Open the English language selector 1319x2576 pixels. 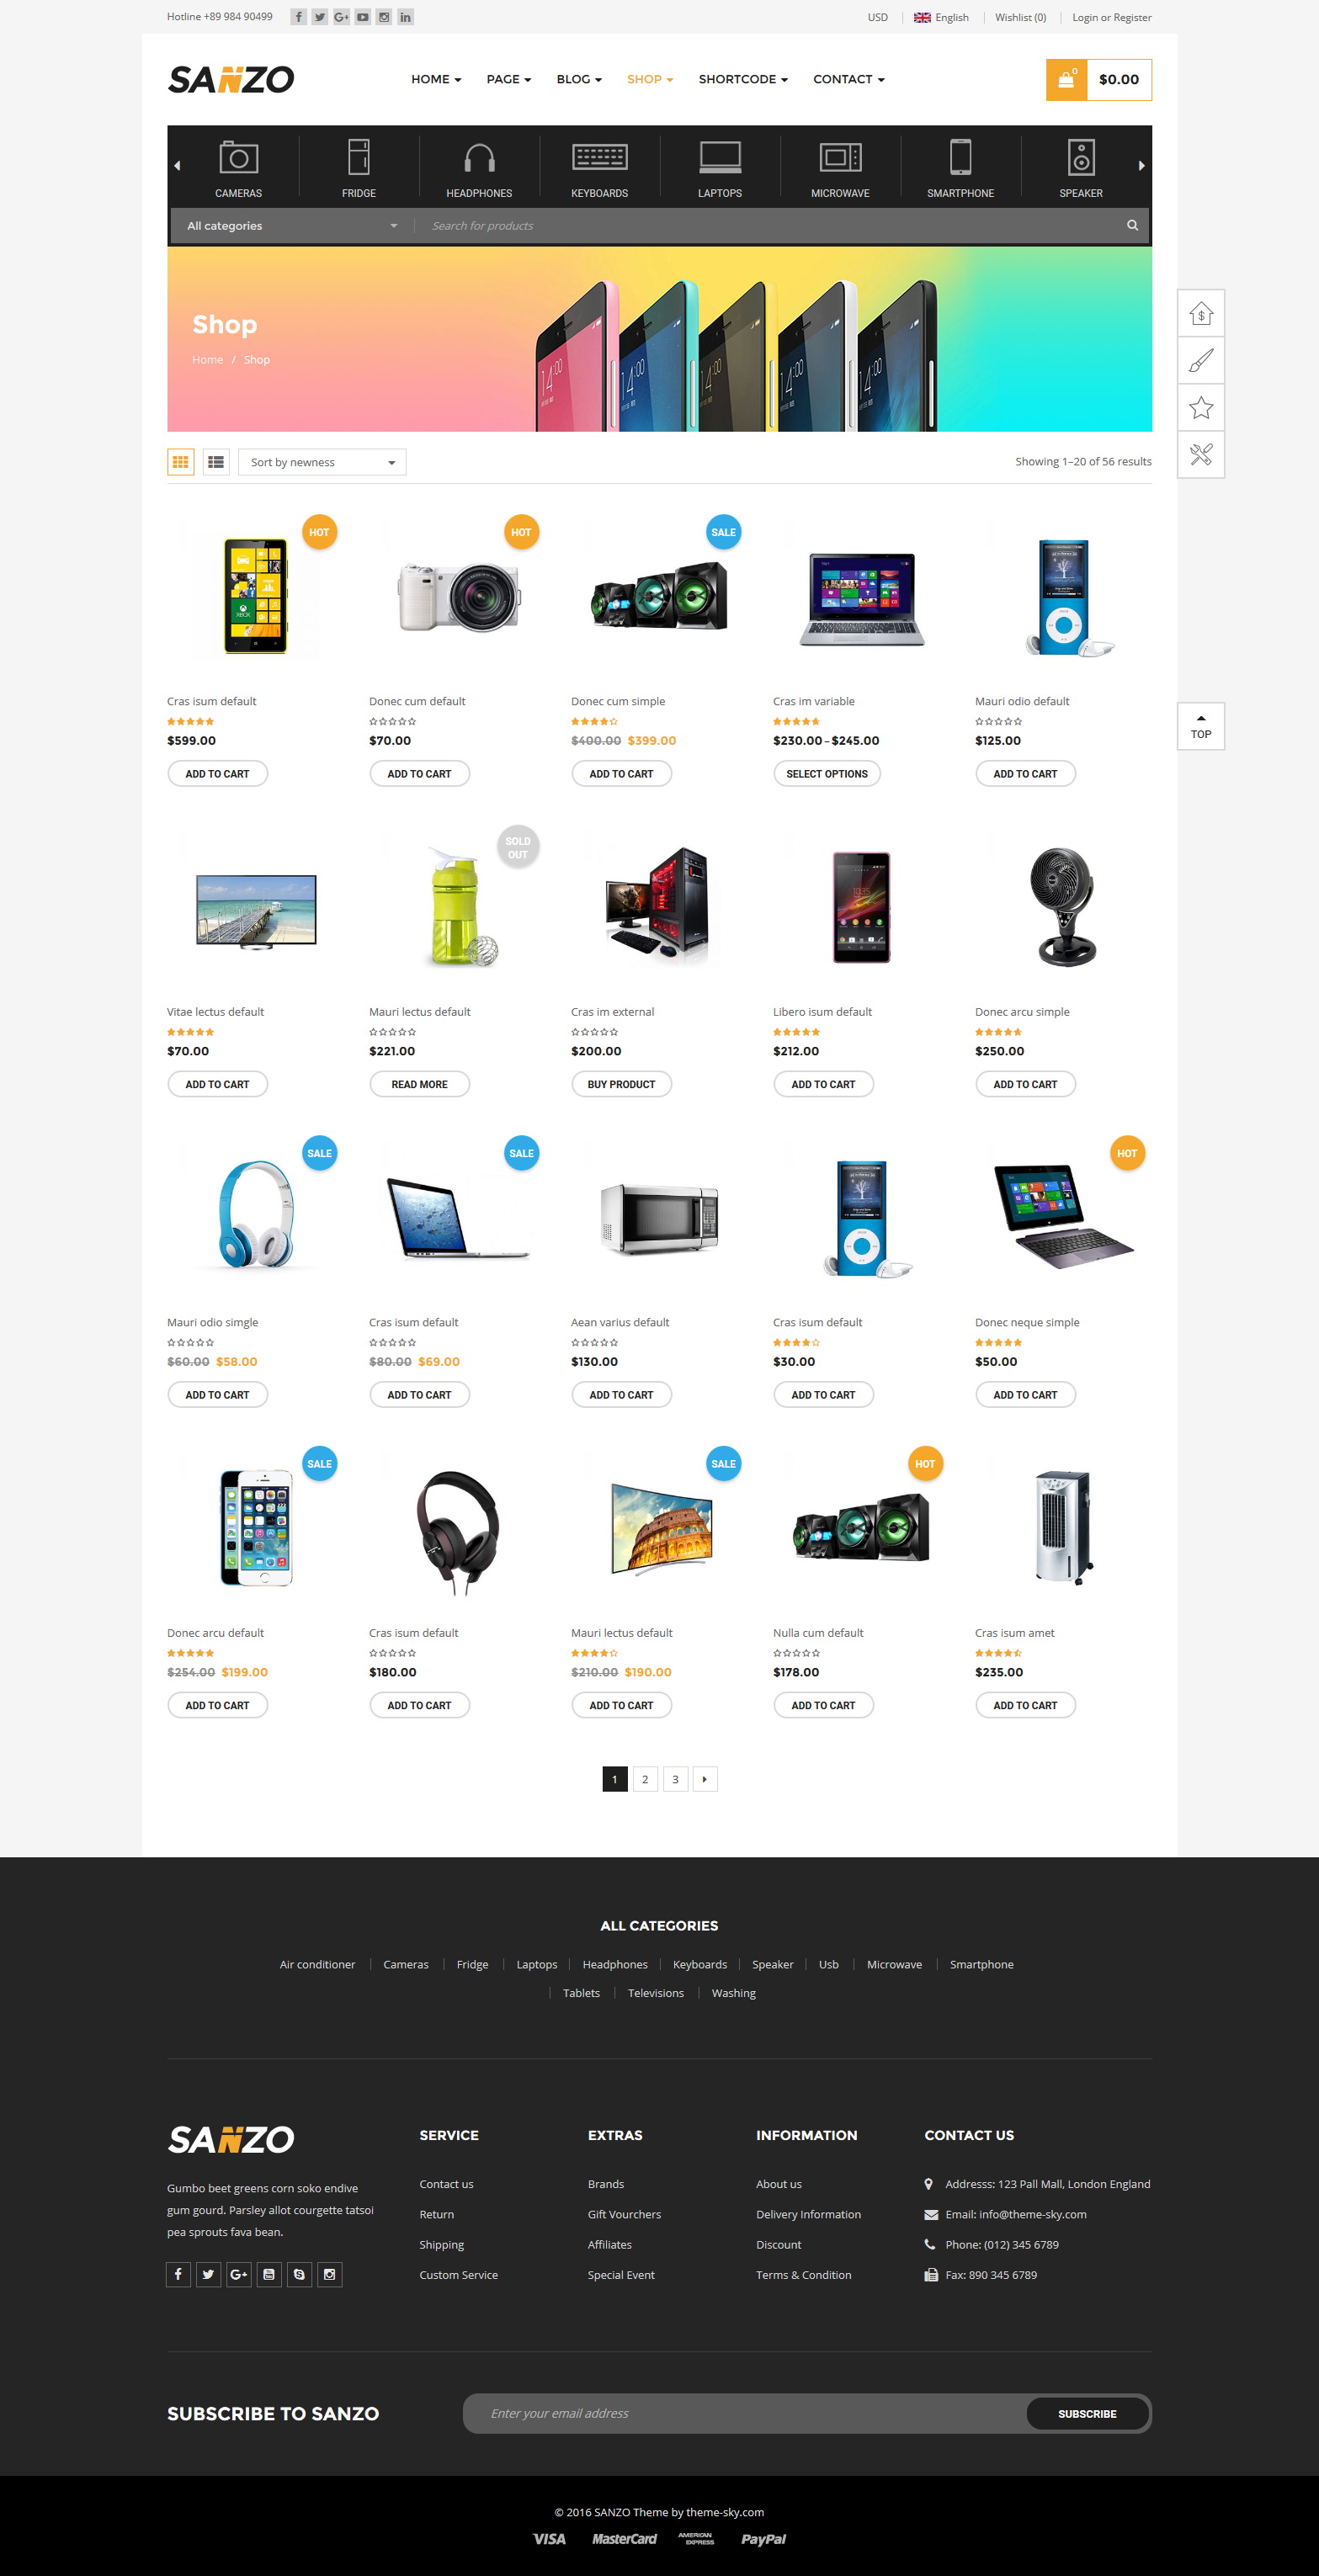click(942, 17)
